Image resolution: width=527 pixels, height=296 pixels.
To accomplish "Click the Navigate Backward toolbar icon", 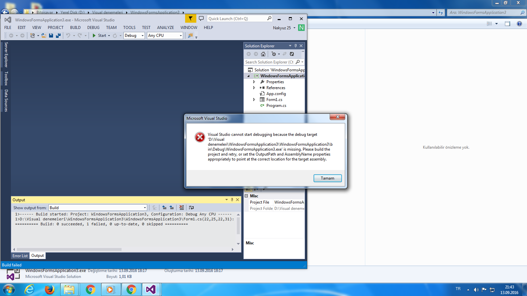I will point(11,36).
